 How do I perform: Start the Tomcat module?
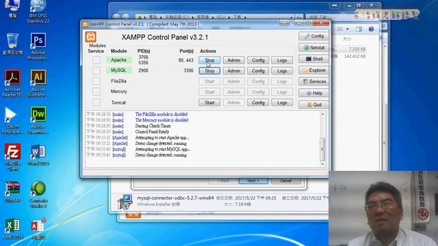(209, 102)
